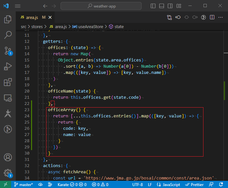This screenshot has width=228, height=188.
Task: Open the Git Graph view in activity bar
Action: tap(8, 129)
